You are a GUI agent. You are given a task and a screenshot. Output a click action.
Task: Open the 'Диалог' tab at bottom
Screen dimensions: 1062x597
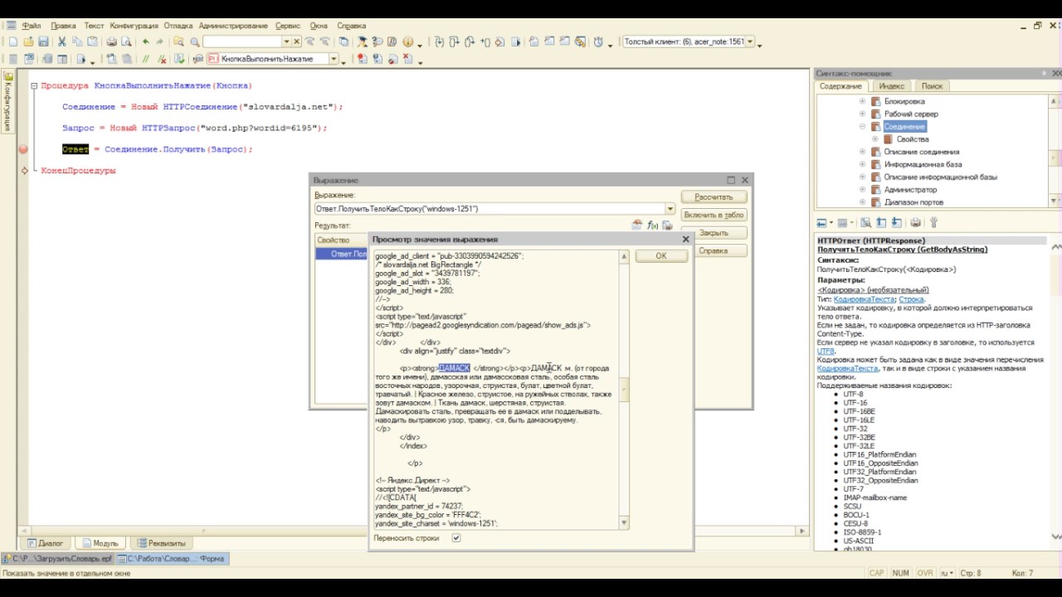tap(46, 543)
